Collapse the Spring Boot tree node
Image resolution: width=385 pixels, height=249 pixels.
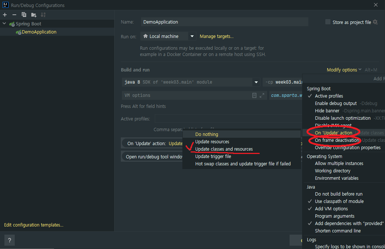[4, 24]
